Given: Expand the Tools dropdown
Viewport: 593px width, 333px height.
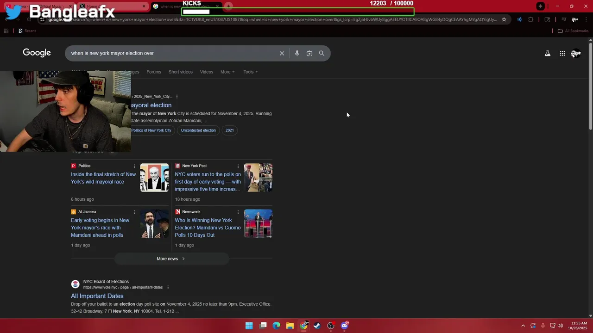Looking at the screenshot, I should pos(251,72).
